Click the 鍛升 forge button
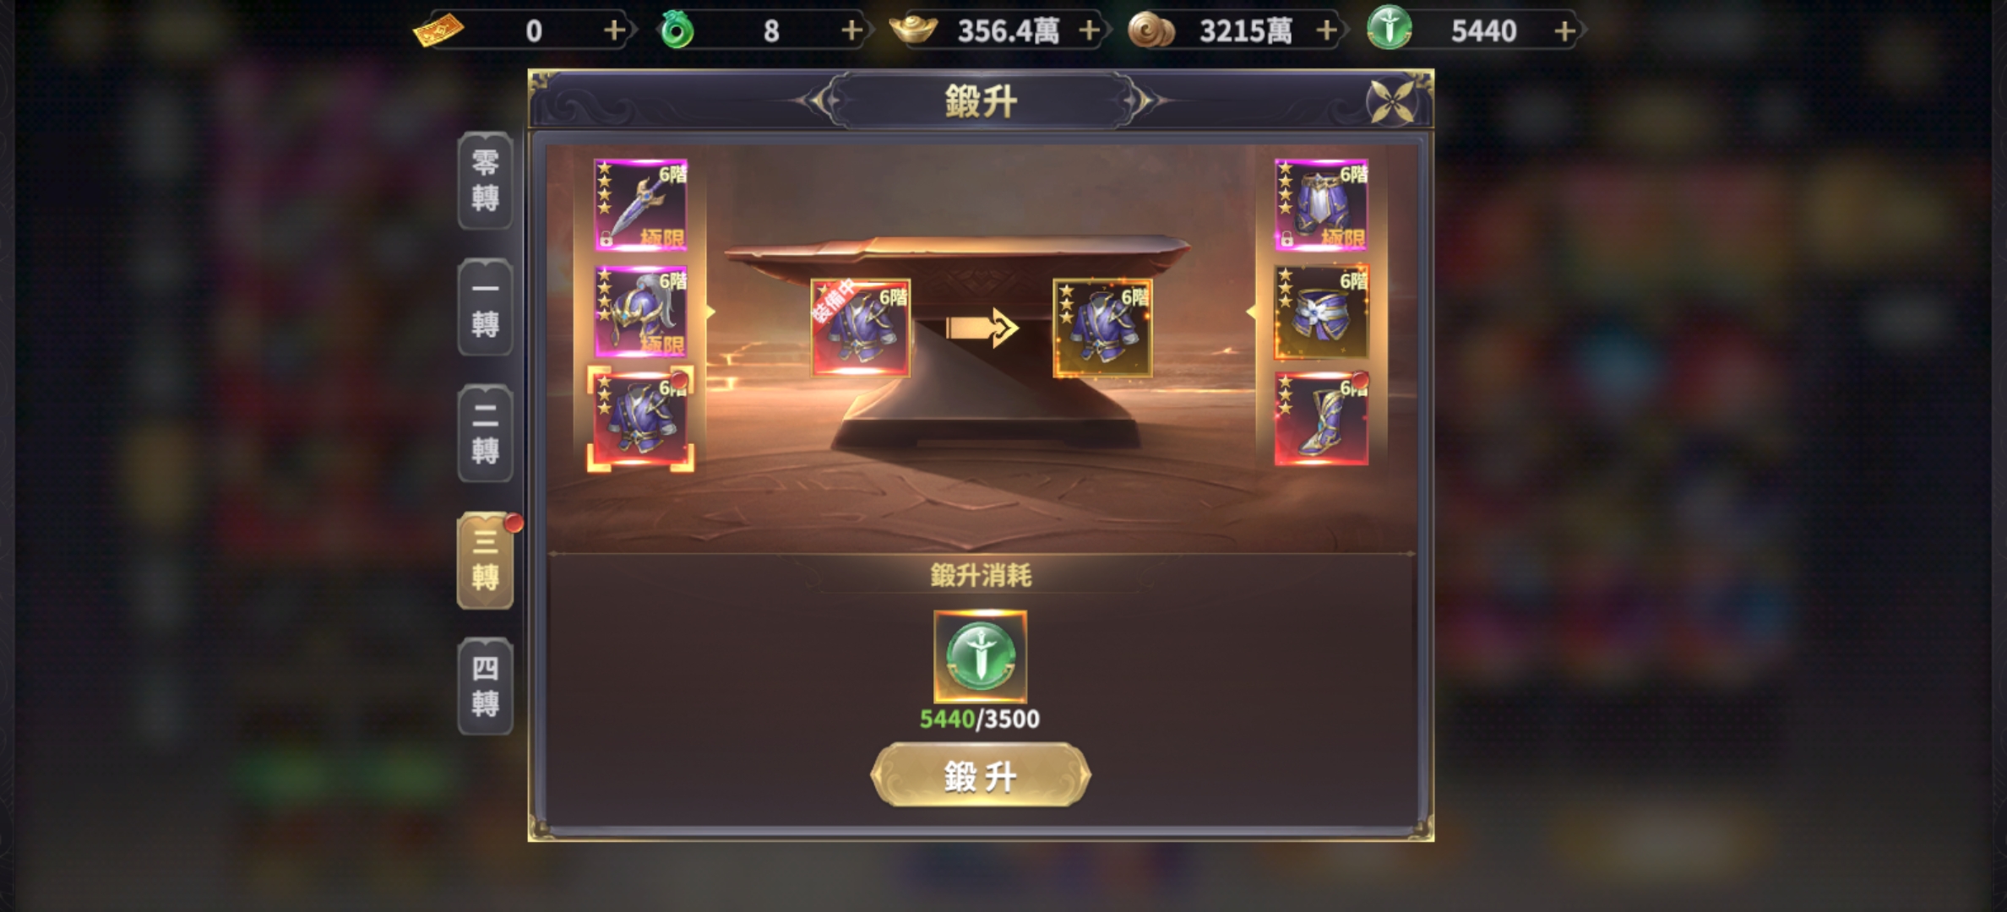 coord(980,775)
